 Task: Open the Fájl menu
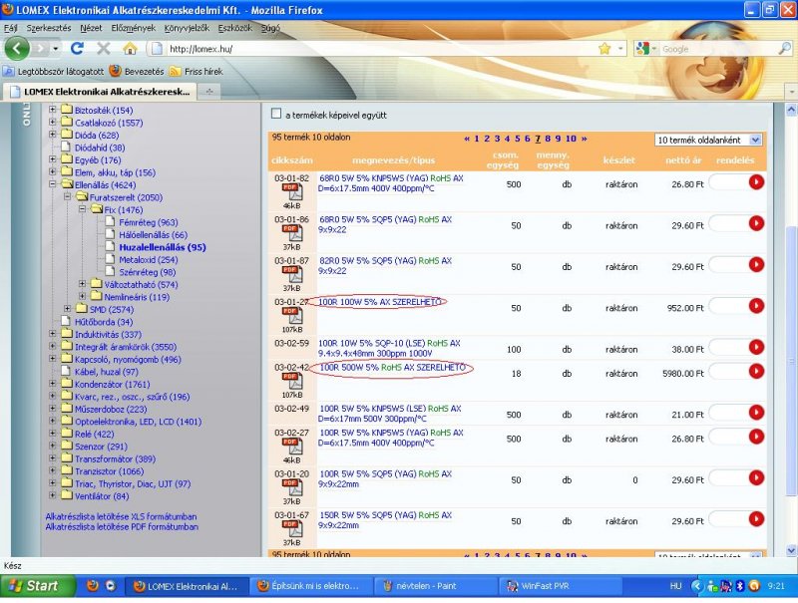click(11, 28)
